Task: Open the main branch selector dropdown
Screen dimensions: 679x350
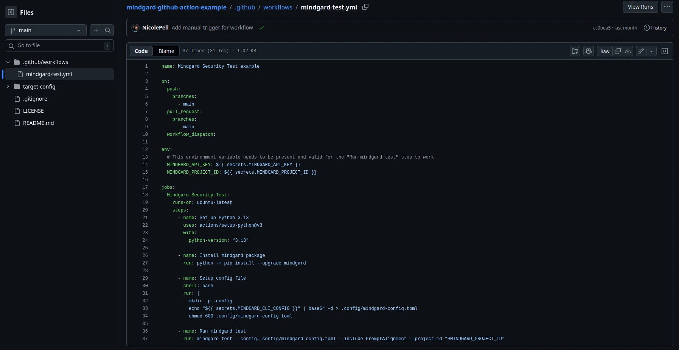Action: [x=45, y=30]
